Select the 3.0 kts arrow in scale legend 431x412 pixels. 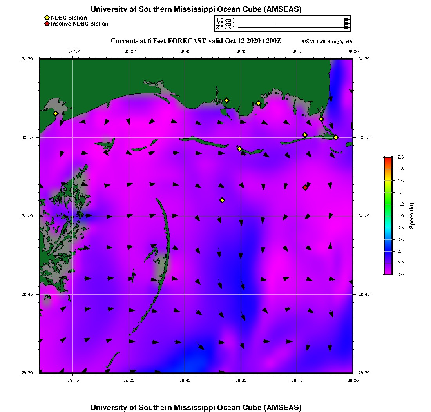[x=293, y=28]
